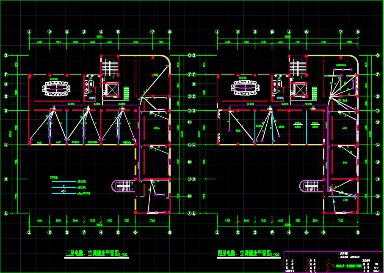The height and width of the screenshot is (273, 384).
Task: Click the title "三层电脑、空调插座平面图"
Action: [x=92, y=253]
